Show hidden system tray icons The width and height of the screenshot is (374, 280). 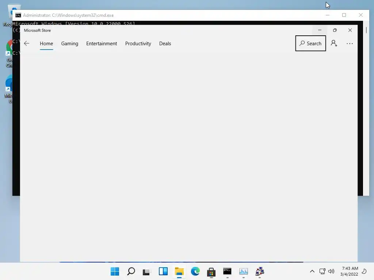click(312, 271)
